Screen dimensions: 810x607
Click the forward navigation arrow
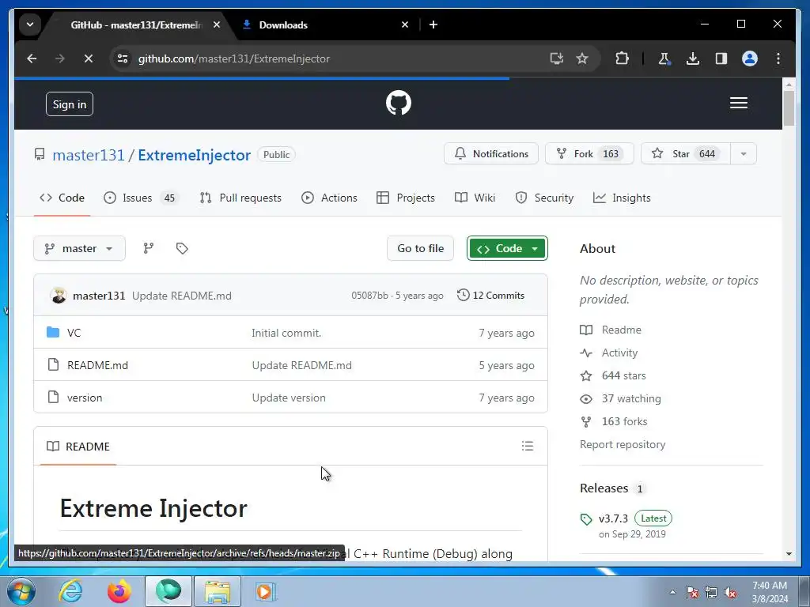(x=60, y=58)
